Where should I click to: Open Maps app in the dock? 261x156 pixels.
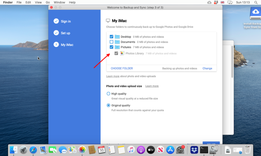72,150
